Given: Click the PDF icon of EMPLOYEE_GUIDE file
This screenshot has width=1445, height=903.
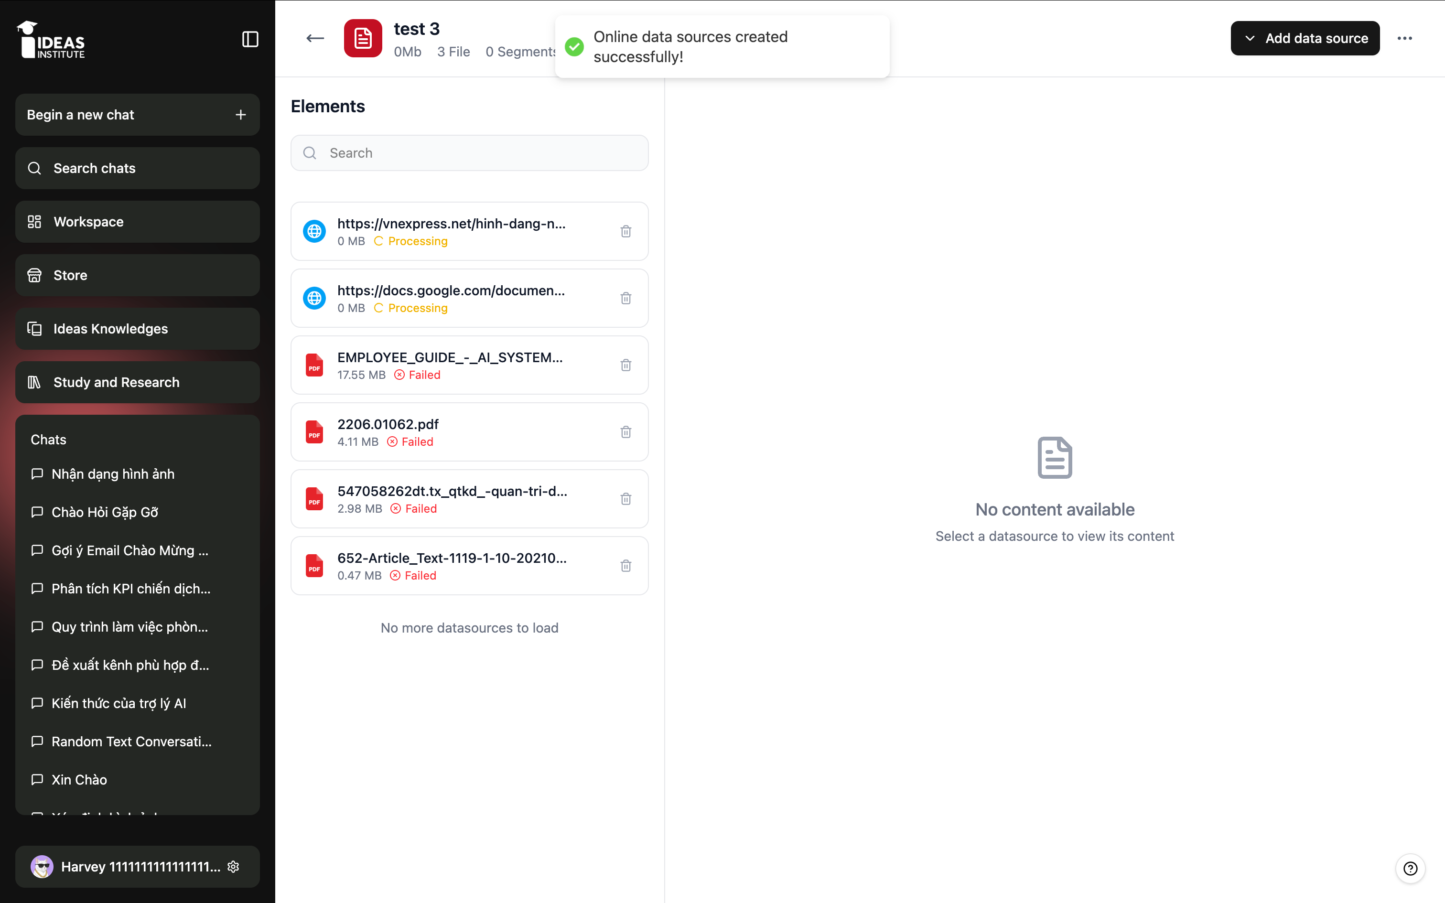Looking at the screenshot, I should click(314, 365).
